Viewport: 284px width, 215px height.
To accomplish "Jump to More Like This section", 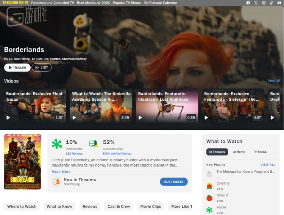I will click(180, 206).
